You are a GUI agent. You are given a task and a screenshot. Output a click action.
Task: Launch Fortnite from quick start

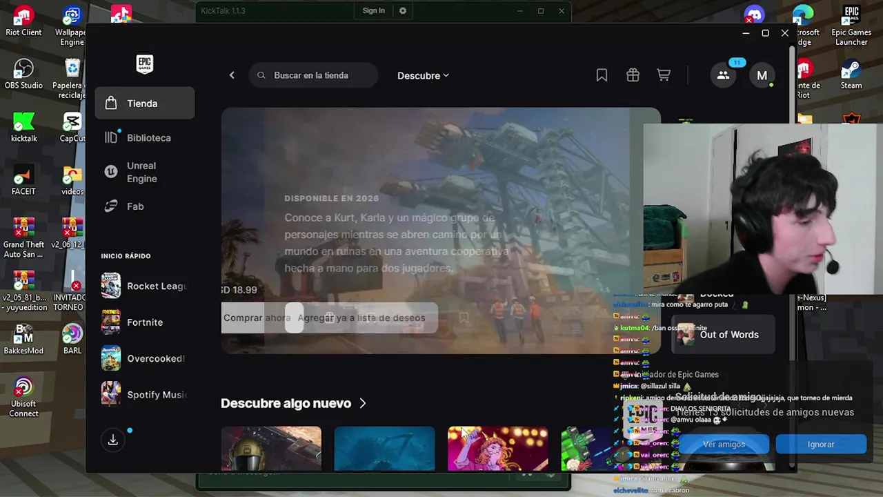[145, 322]
